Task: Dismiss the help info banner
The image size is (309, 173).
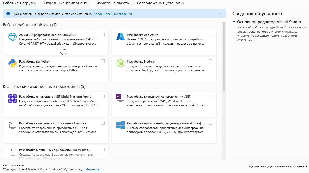Action: coord(220,14)
